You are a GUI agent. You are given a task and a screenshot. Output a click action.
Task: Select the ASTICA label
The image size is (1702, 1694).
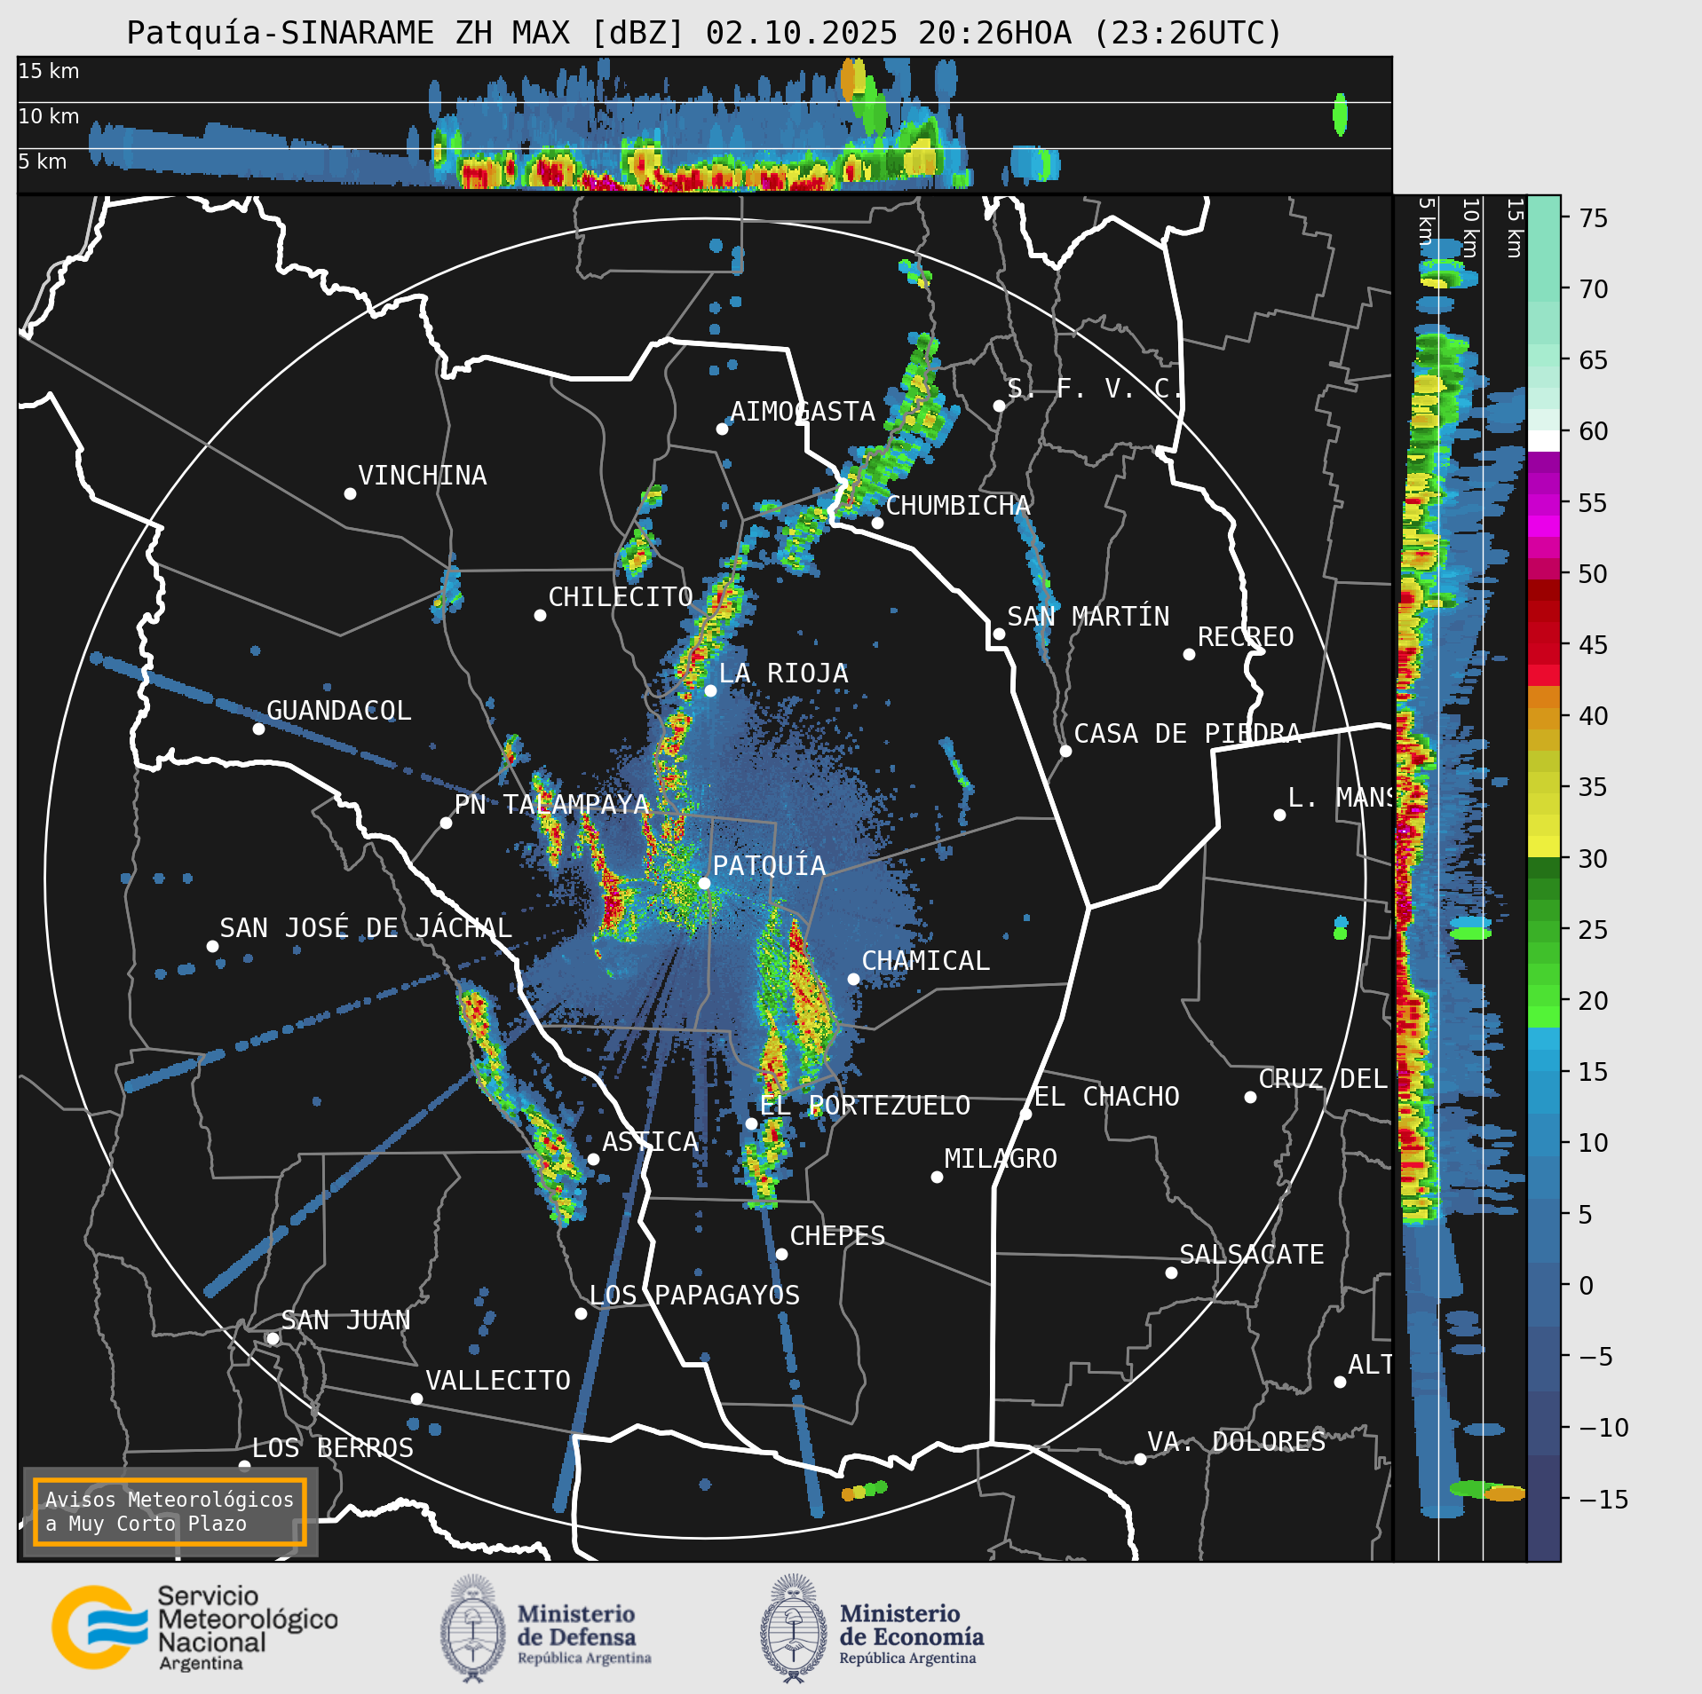coord(651,1141)
